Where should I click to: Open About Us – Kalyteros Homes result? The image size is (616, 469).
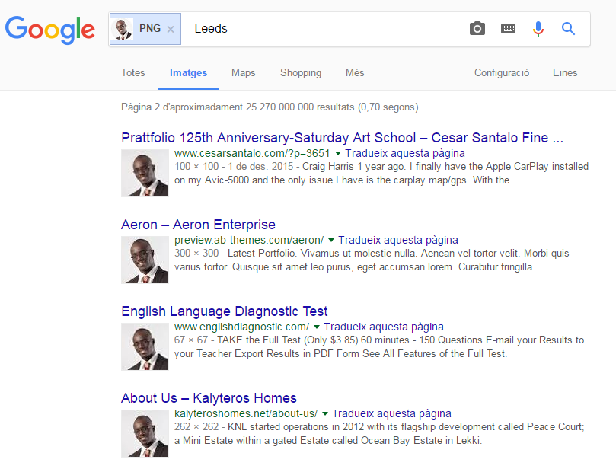point(209,398)
